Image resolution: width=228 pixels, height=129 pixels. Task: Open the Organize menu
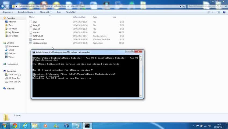point(8,12)
